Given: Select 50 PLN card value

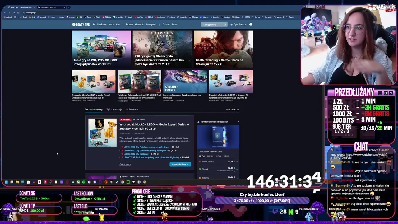Looking at the screenshot, I should [x=218, y=156].
